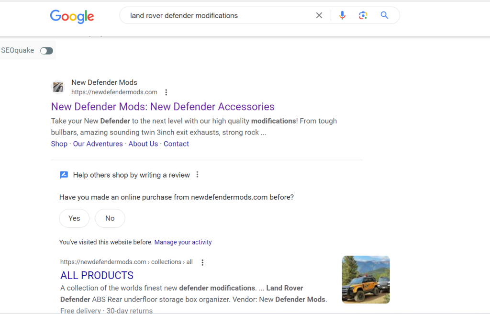The height and width of the screenshot is (314, 490).
Task: Open Google Lens image search
Action: pyautogui.click(x=363, y=15)
